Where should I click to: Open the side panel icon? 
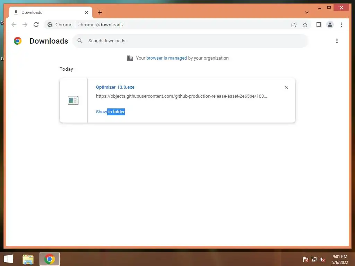tap(319, 25)
